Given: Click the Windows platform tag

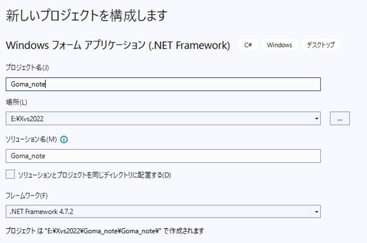Looking at the screenshot, I should tap(279, 45).
